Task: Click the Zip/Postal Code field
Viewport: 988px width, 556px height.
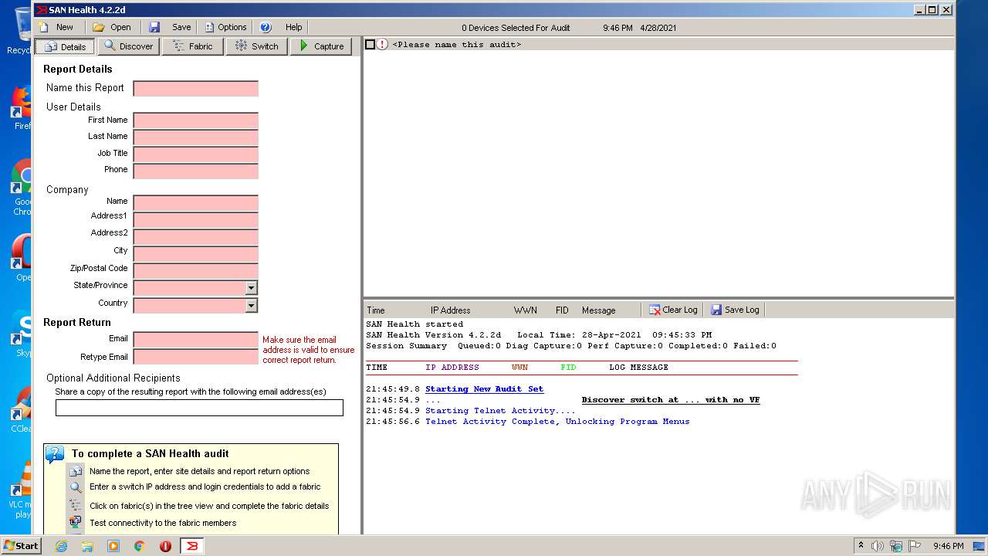Action: click(x=196, y=270)
